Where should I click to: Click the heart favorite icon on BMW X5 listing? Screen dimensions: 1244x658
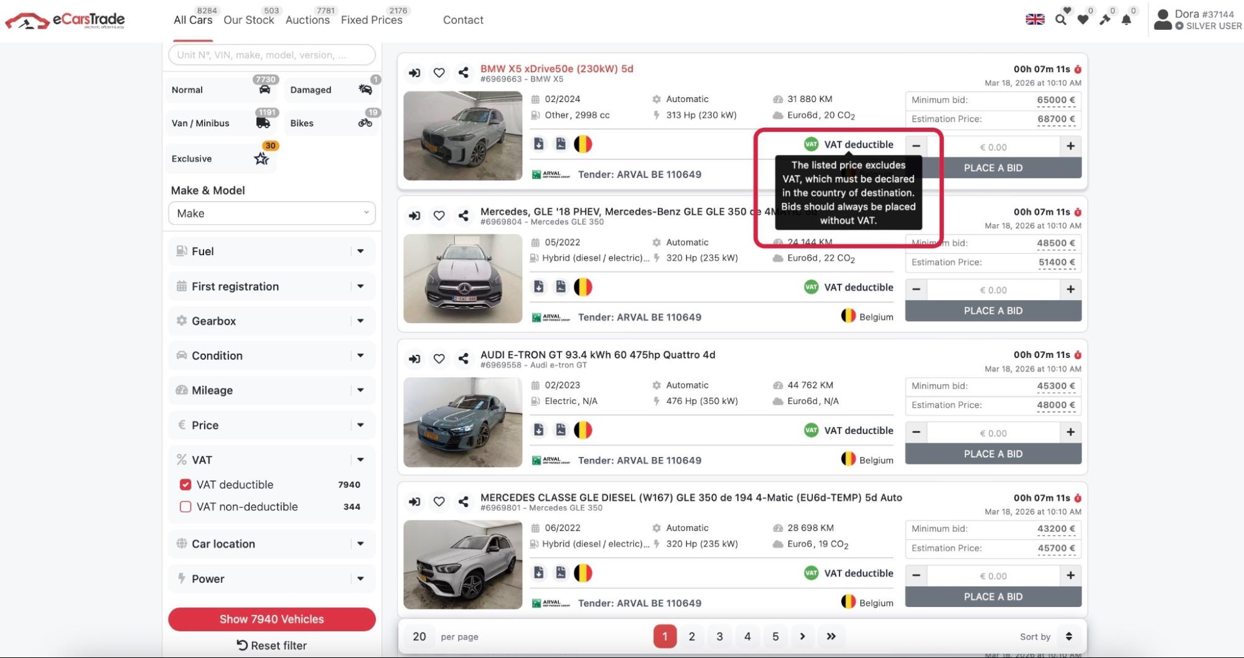pyautogui.click(x=439, y=73)
